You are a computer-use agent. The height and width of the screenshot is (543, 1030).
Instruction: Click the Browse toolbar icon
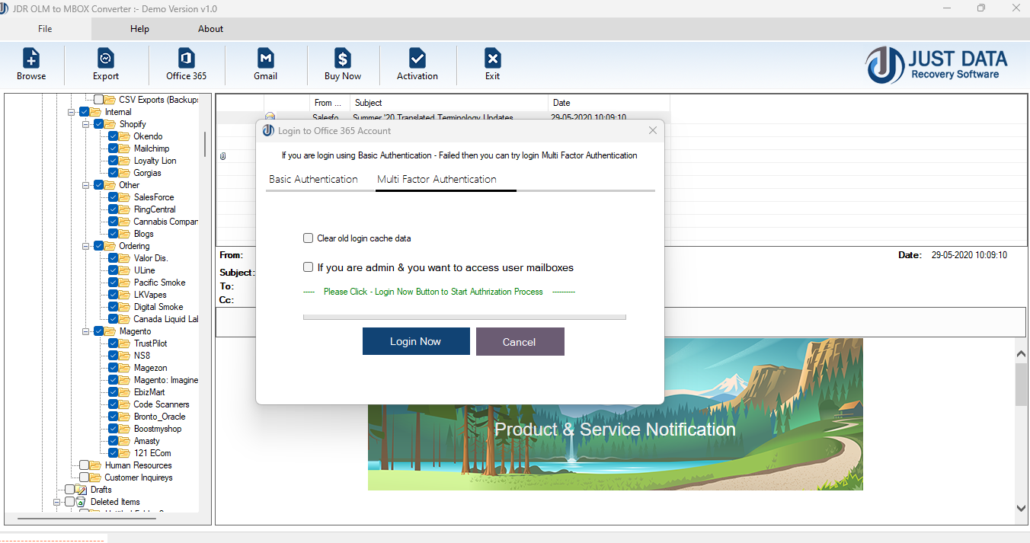tap(31, 59)
